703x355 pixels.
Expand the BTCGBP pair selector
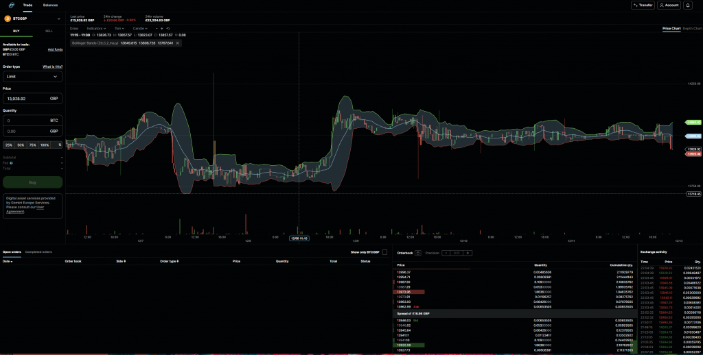[58, 19]
